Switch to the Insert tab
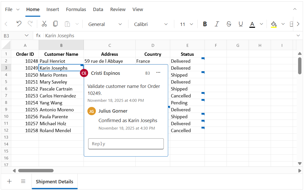This screenshot has width=304, height=190. click(53, 9)
